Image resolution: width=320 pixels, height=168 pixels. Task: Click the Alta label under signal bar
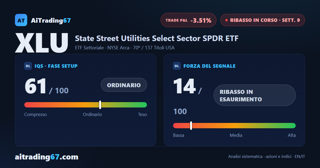click(292, 135)
